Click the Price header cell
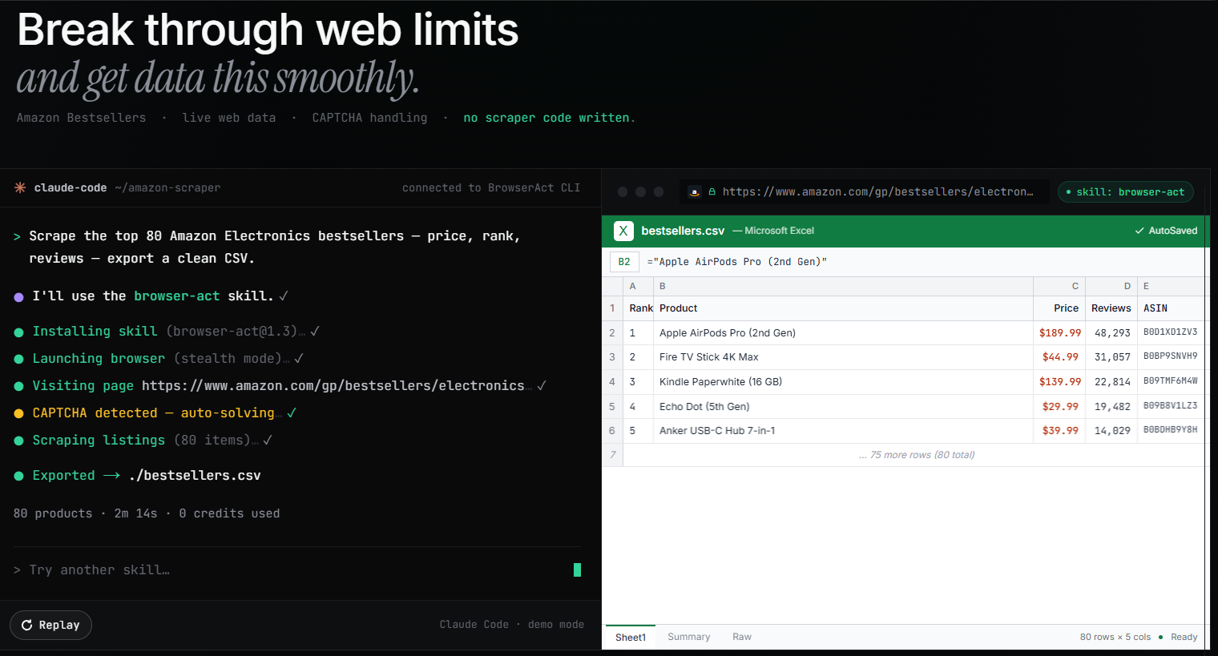Image resolution: width=1218 pixels, height=656 pixels. coord(1059,308)
